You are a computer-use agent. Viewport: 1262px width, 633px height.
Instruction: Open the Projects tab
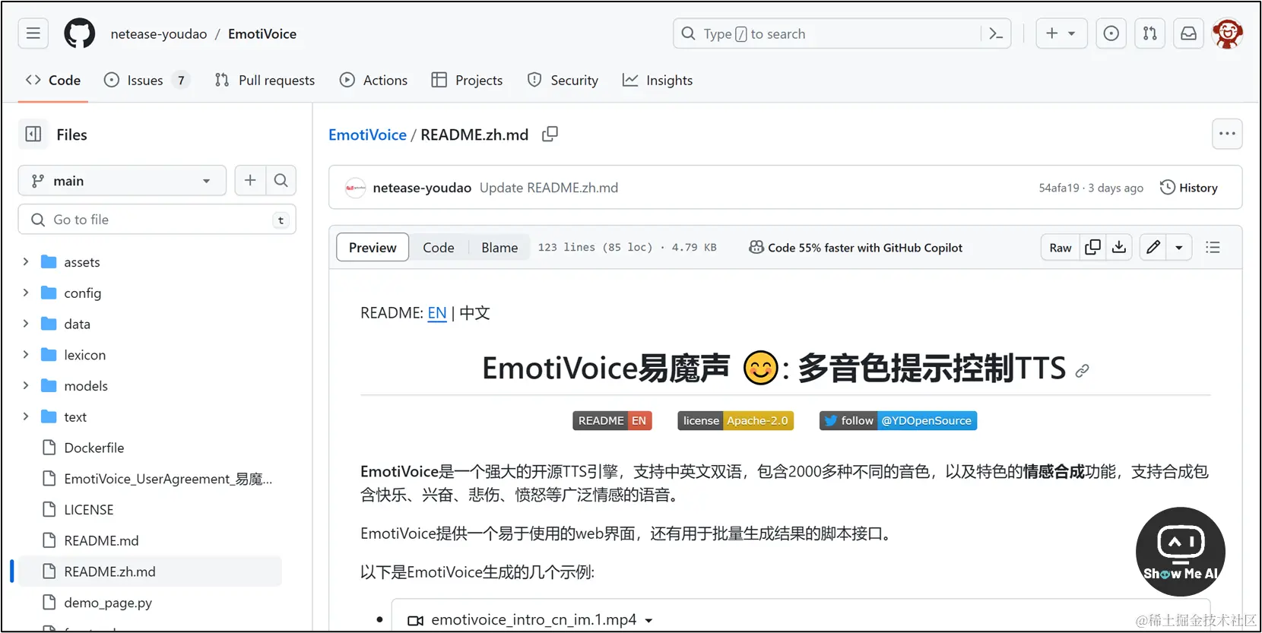(467, 80)
